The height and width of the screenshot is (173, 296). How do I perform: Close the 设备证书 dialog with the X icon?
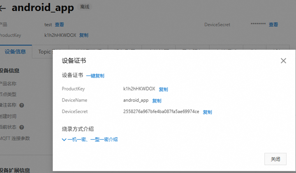tap(283, 61)
